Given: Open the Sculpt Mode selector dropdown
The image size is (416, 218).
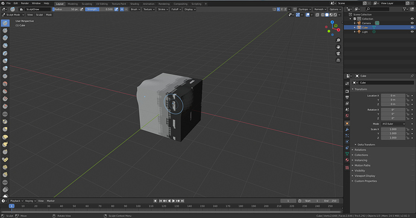Looking at the screenshot, I should (x=13, y=15).
